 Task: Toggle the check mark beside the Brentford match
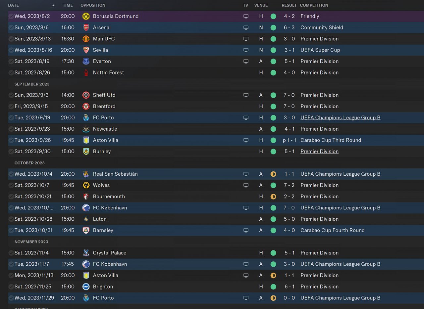[x=11, y=106]
